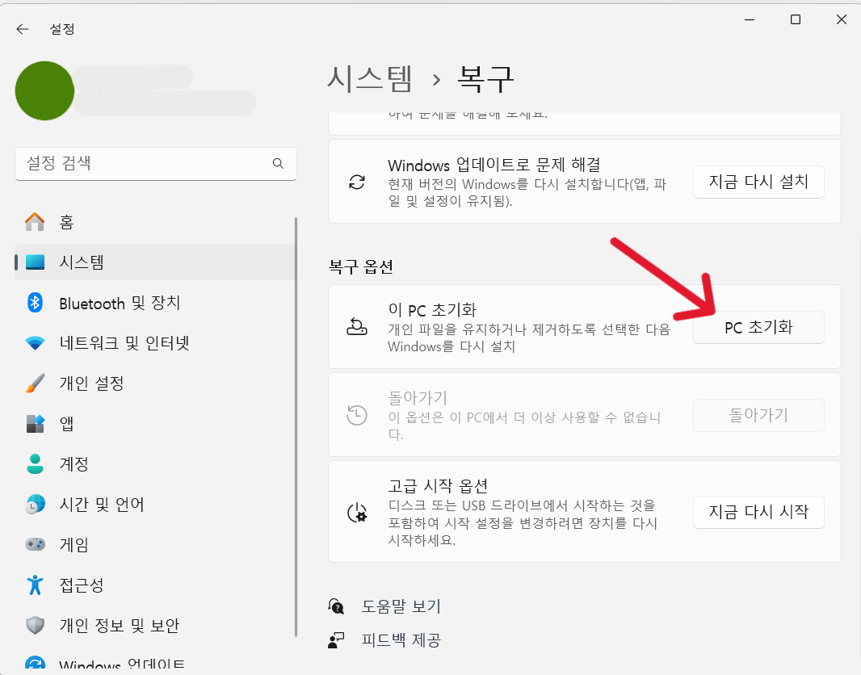Click the sidebar vertical scrollbar
This screenshot has height=675, width=861.
[296, 427]
